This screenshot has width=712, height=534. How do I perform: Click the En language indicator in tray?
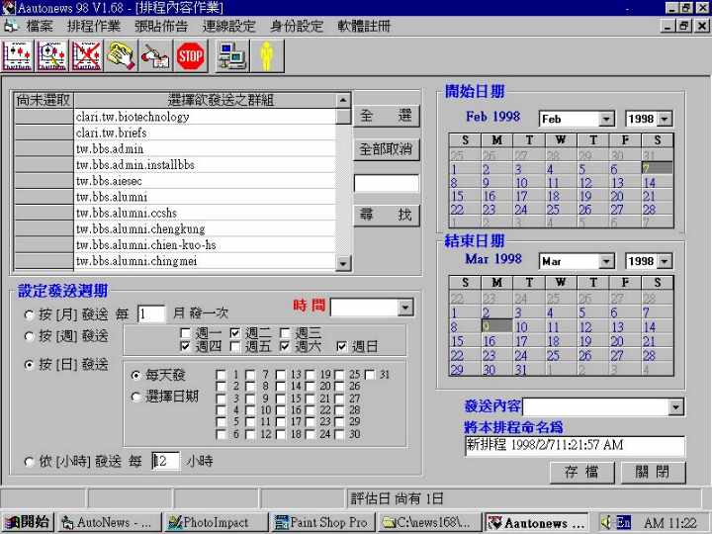[x=623, y=523]
